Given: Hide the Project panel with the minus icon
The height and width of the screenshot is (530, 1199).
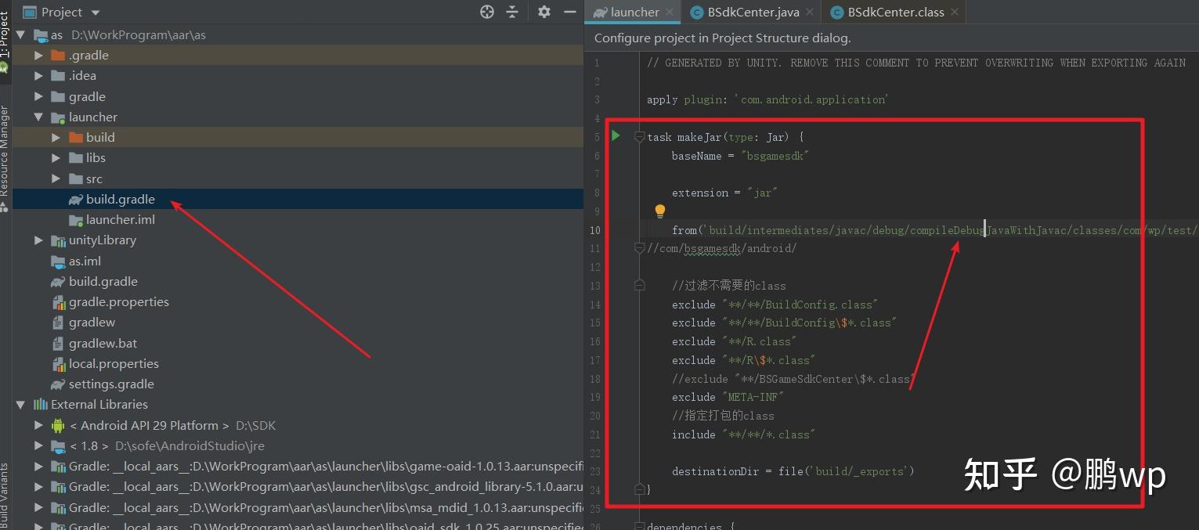Looking at the screenshot, I should 569,12.
